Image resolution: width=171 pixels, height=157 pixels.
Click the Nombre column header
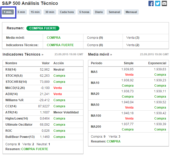tap(11, 63)
